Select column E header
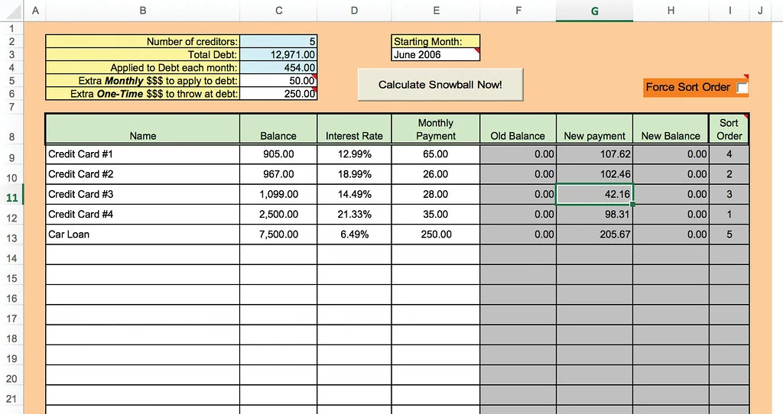Viewport: 783px width, 414px height. pyautogui.click(x=436, y=11)
